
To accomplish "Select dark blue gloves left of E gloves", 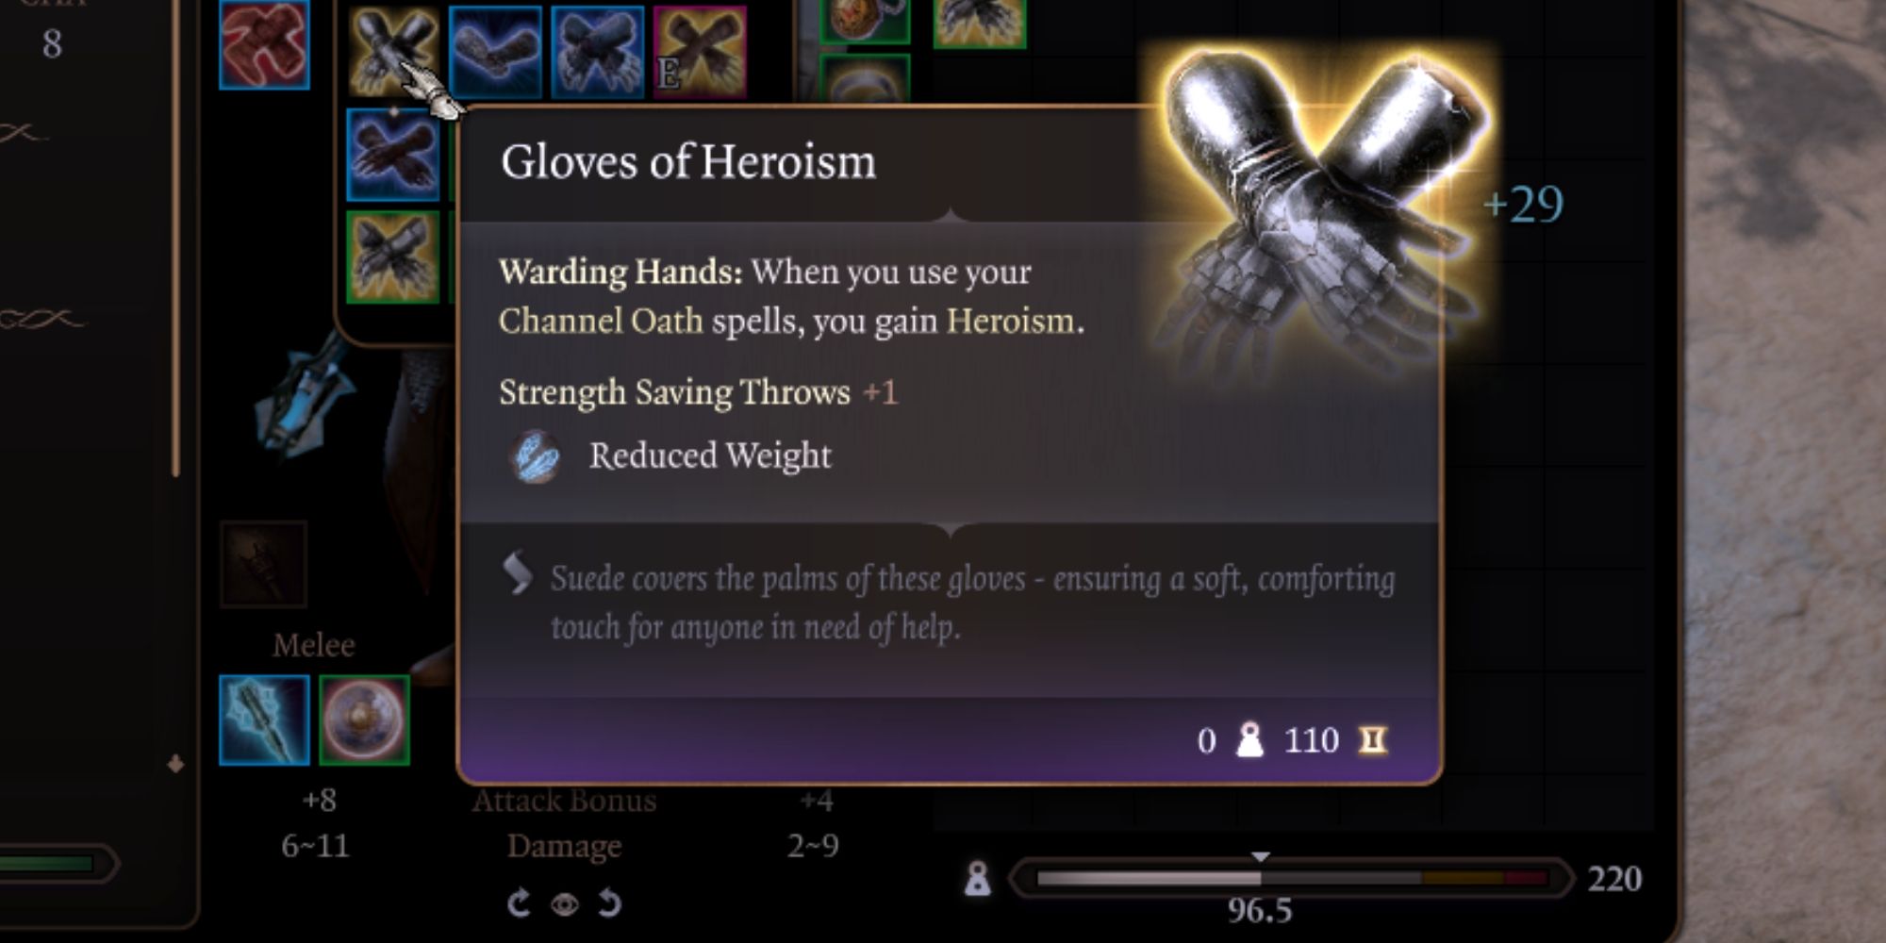I will pyautogui.click(x=597, y=53).
